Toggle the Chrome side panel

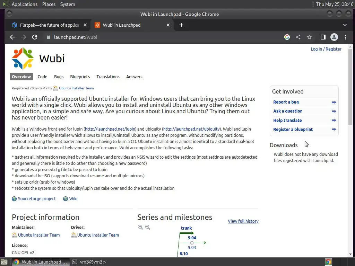[x=323, y=37]
